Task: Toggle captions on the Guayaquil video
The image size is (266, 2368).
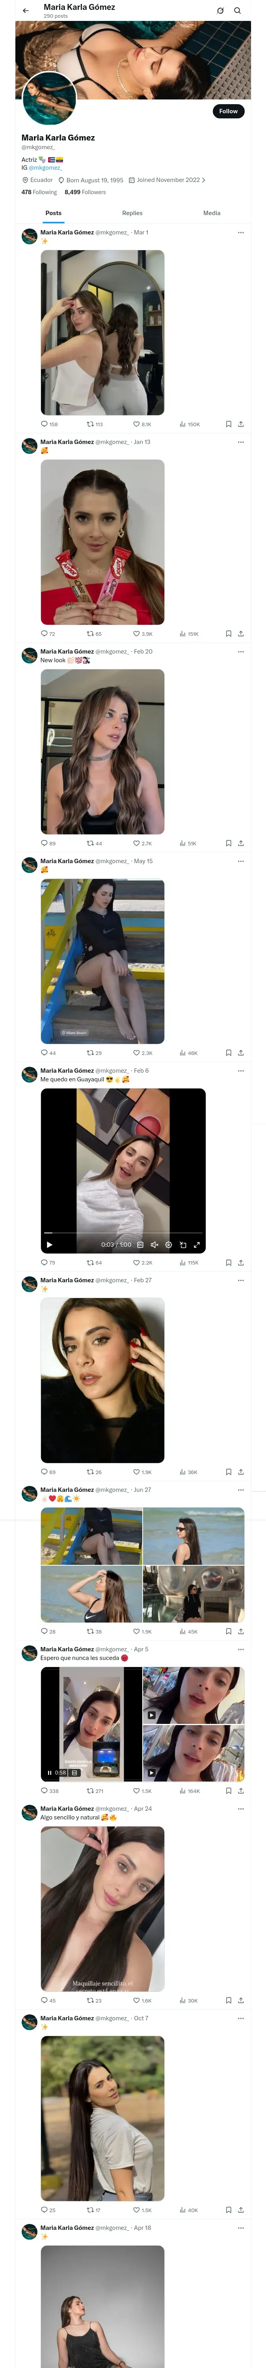Action: [x=140, y=1245]
